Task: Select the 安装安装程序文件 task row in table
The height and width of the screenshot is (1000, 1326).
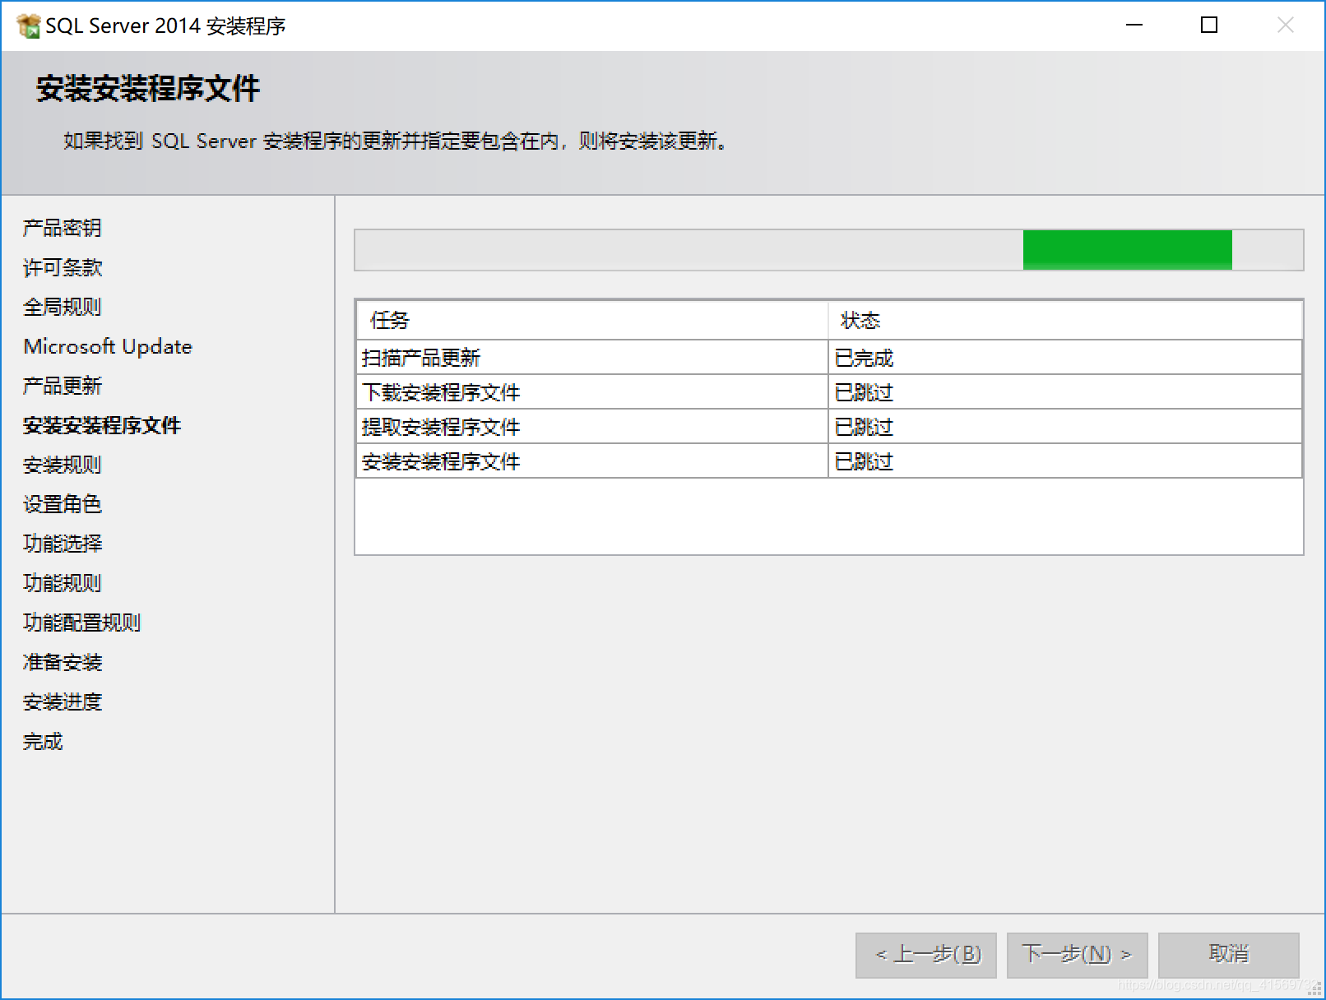Action: click(x=829, y=461)
